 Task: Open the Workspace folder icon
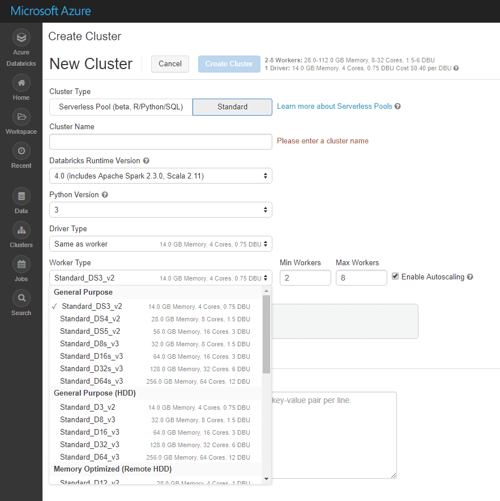coord(22,117)
